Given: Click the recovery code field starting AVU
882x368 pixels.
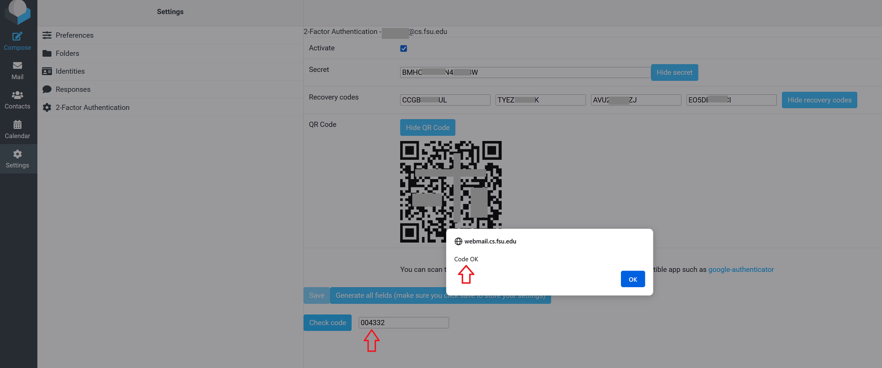Looking at the screenshot, I should point(636,100).
